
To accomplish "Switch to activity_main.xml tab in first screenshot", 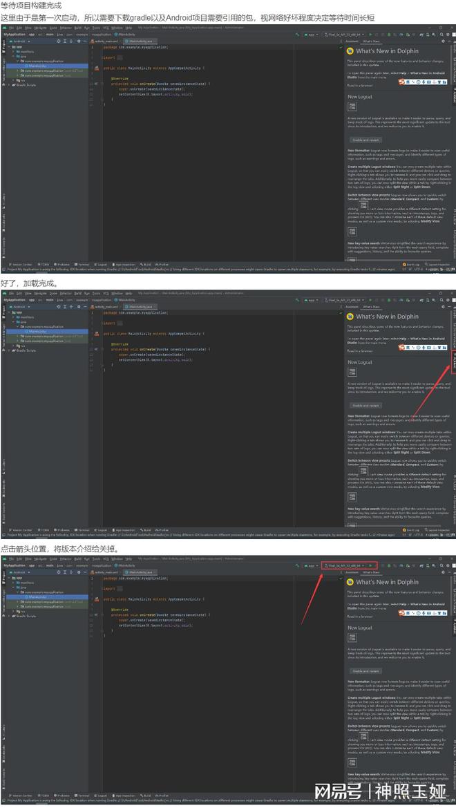I will pyautogui.click(x=104, y=41).
